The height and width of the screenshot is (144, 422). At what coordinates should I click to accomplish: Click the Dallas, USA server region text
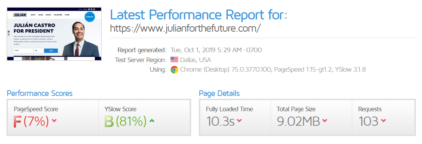pos(196,60)
